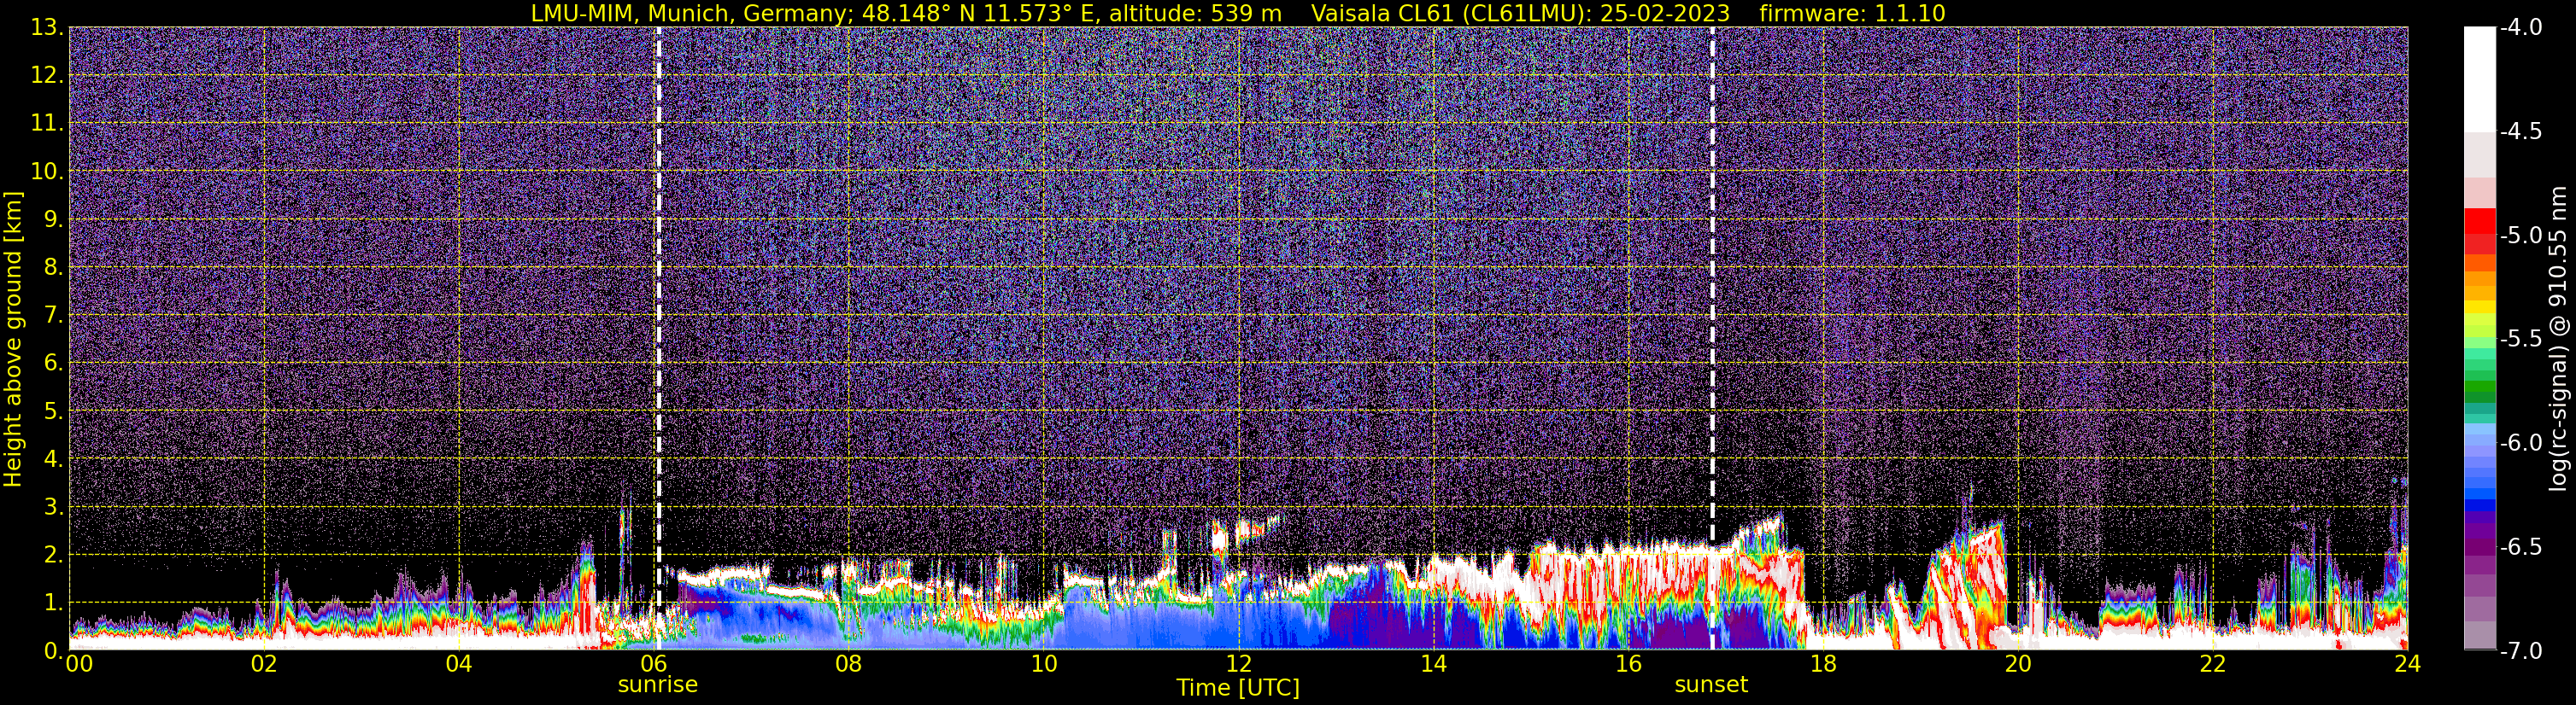Image resolution: width=2576 pixels, height=705 pixels.
Task: Click the colorbar tick label "-6.5"
Action: point(2520,547)
